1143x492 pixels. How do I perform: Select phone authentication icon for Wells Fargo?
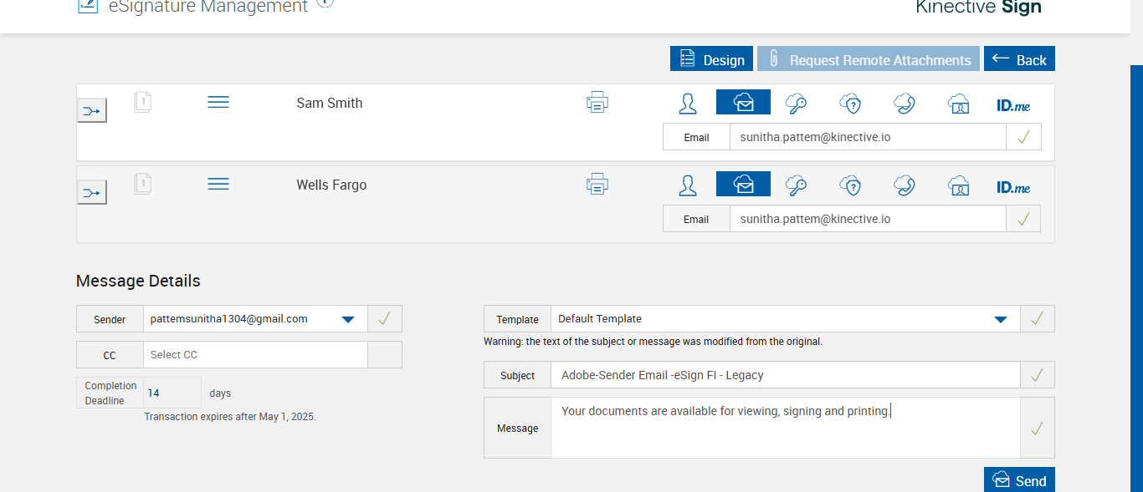(904, 185)
